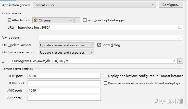Screen dimensions: 188x109
Task: Uncheck the Show dialog checkbox
Action: tap(99, 45)
